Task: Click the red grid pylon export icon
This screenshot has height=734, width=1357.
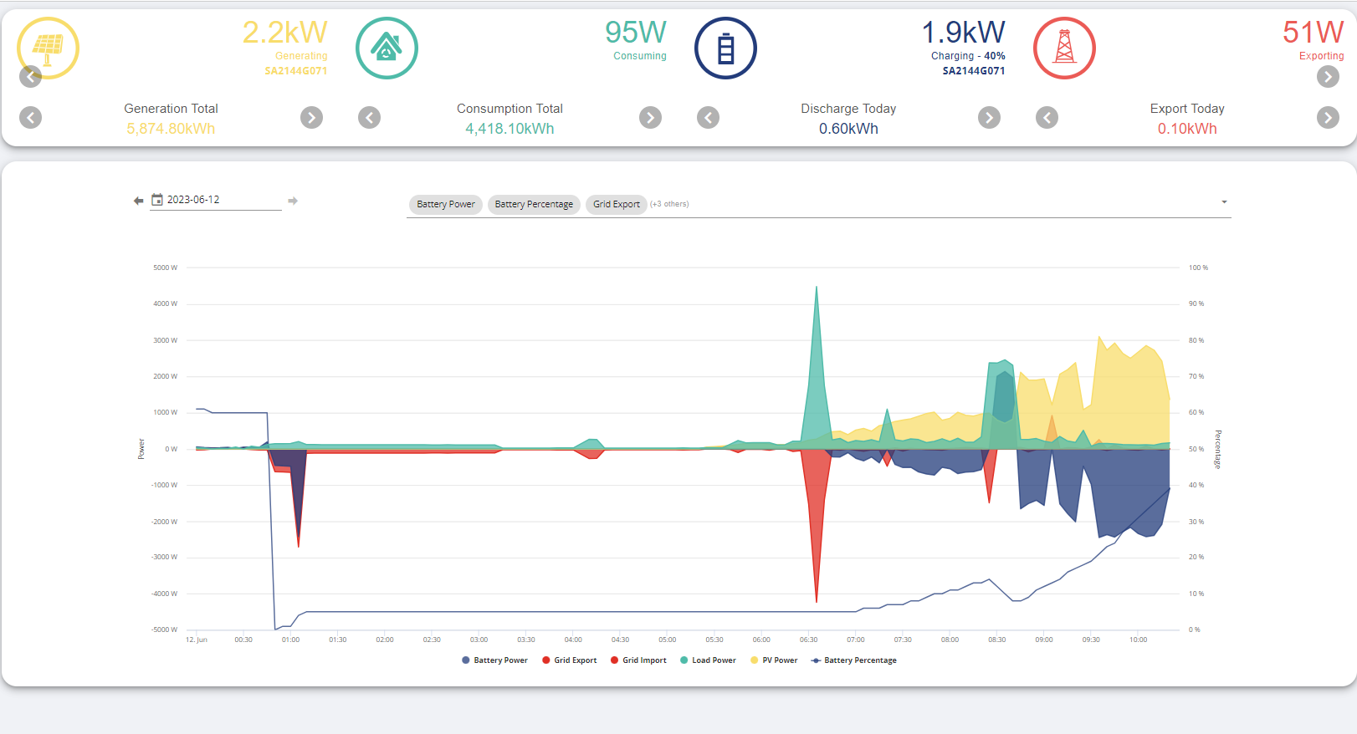Action: 1064,48
